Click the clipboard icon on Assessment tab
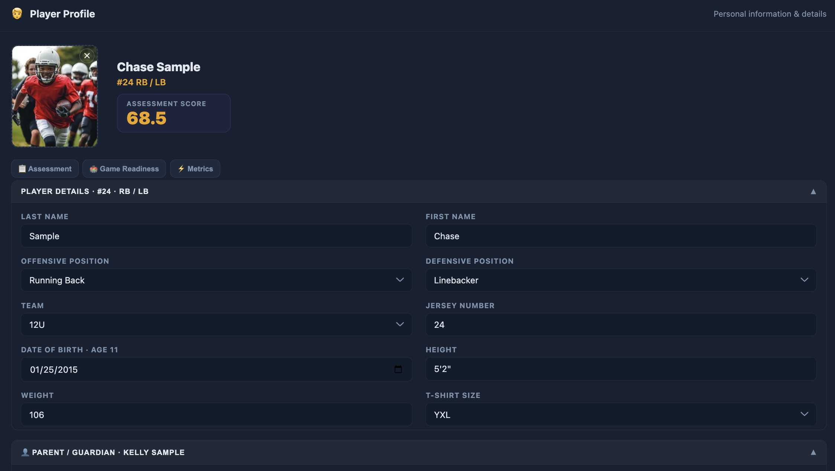This screenshot has height=471, width=835. pos(22,169)
